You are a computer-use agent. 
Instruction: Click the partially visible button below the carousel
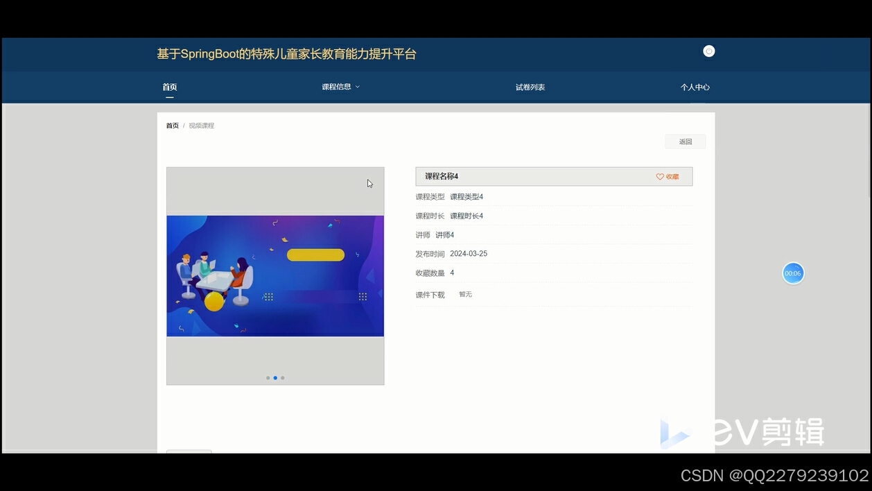click(189, 453)
